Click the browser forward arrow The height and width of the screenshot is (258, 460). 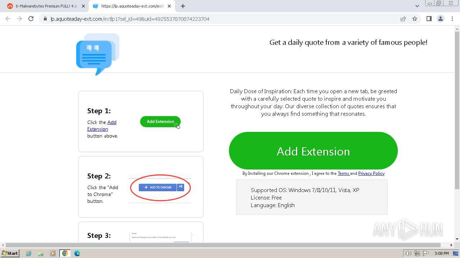tap(19, 19)
